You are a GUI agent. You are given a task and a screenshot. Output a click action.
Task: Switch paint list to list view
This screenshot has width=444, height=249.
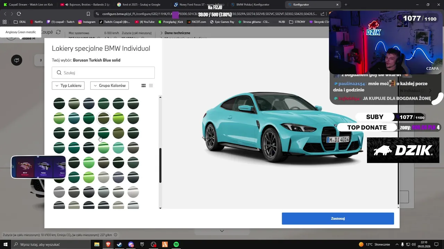point(151,85)
